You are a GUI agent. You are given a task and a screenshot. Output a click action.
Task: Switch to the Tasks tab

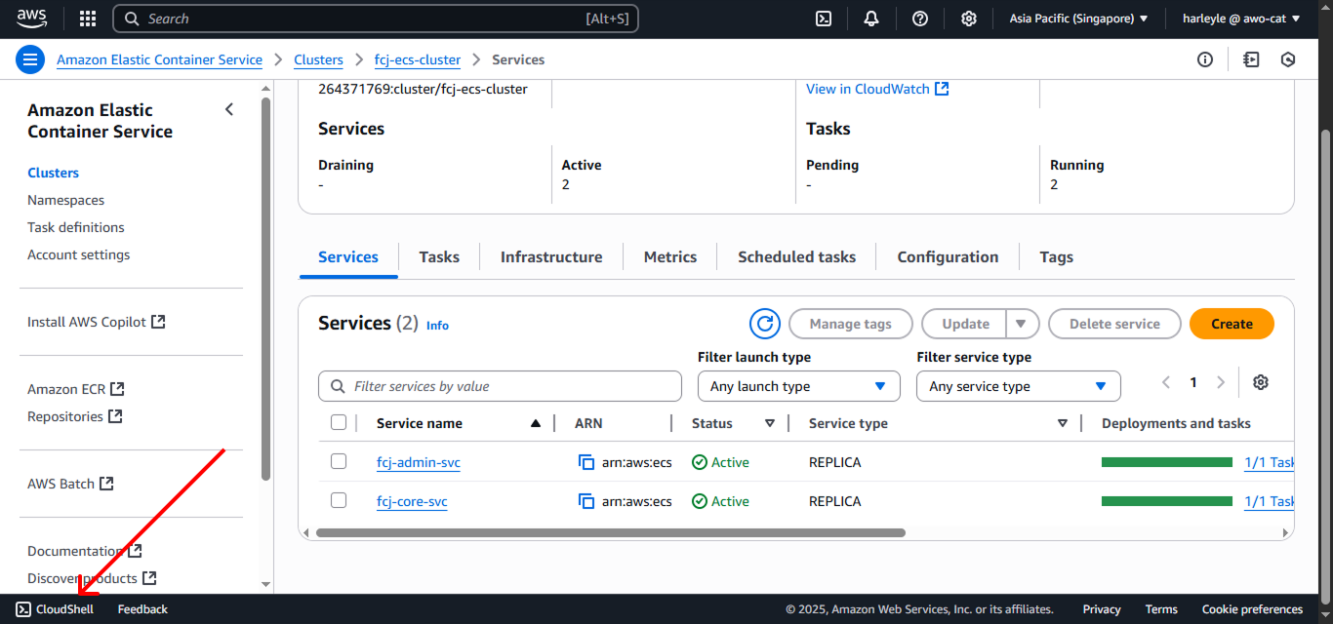(439, 257)
